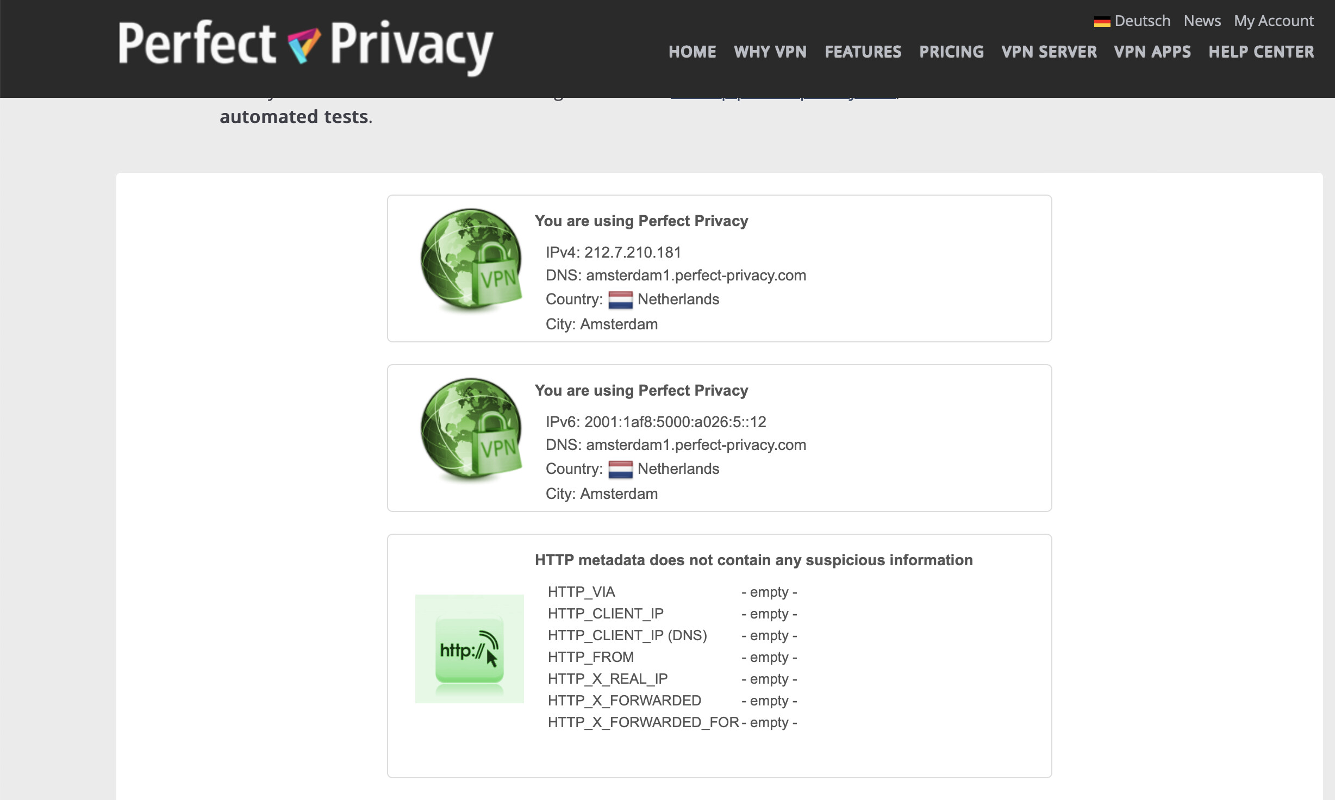
Task: Open the News page
Action: point(1202,21)
